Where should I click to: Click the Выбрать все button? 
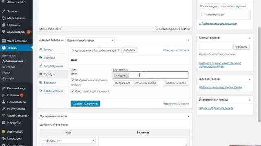coord(122,83)
